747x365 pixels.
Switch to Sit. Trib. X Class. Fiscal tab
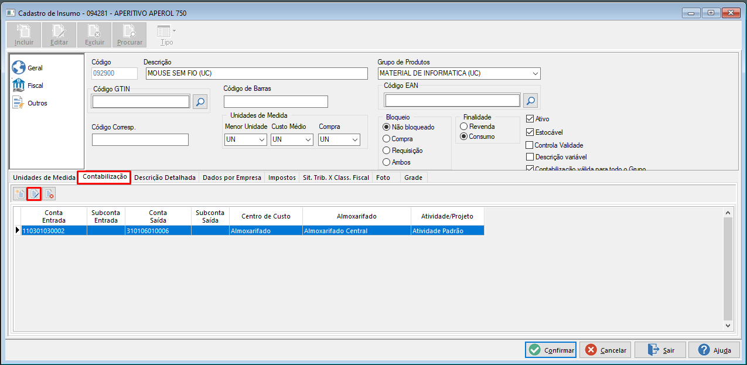pyautogui.click(x=336, y=178)
